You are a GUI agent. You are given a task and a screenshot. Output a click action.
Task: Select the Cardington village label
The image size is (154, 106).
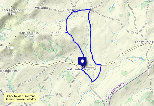click(73, 10)
